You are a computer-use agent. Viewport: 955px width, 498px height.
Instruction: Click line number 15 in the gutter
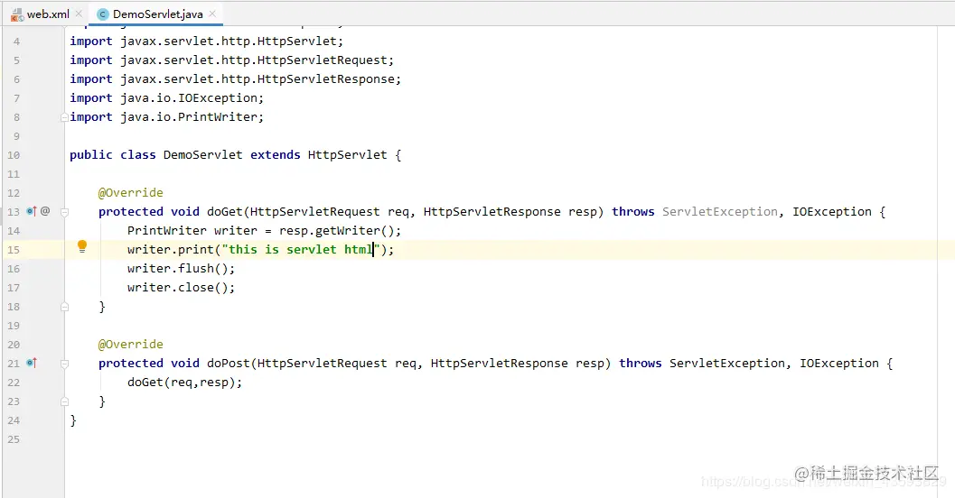tap(14, 250)
